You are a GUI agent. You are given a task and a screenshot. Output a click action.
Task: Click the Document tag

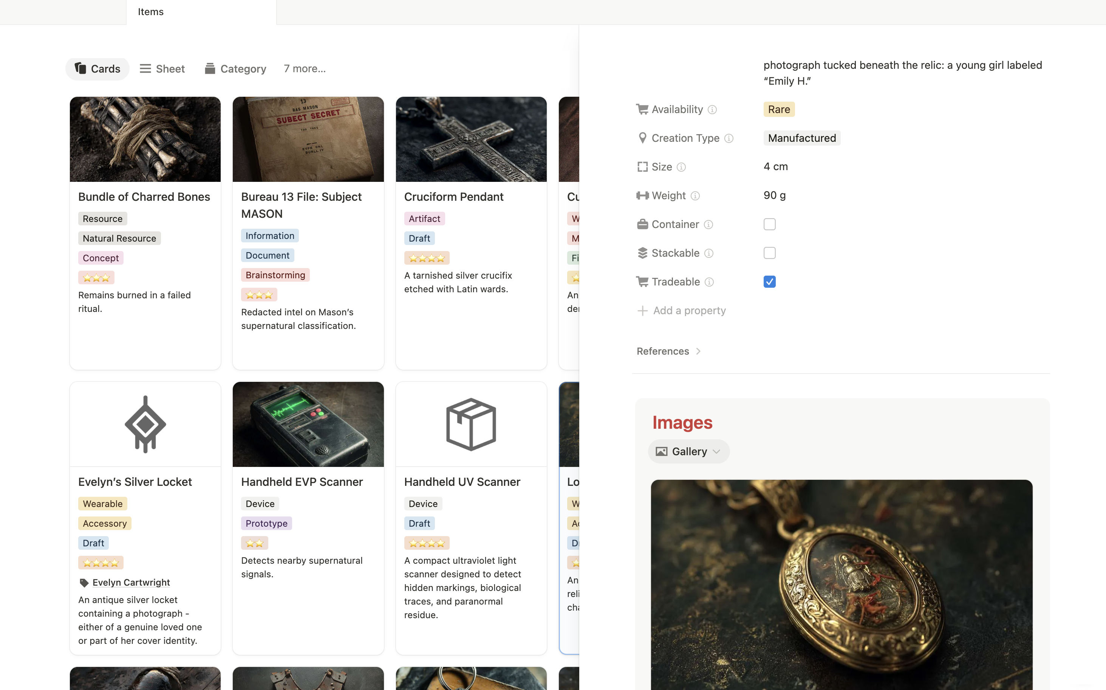(x=268, y=255)
